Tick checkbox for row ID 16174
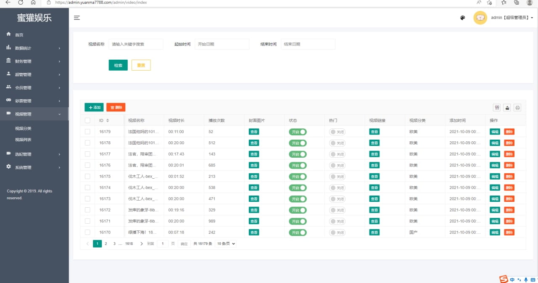This screenshot has height=283, width=538. (87, 188)
